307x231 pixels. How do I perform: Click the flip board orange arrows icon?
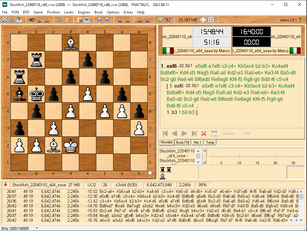tap(67, 20)
